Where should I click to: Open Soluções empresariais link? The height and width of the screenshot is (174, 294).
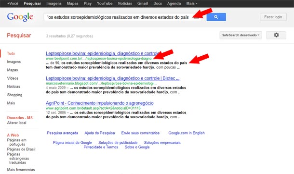pyautogui.click(x=162, y=143)
